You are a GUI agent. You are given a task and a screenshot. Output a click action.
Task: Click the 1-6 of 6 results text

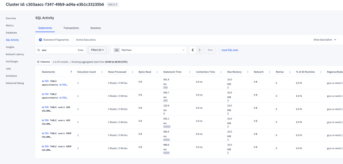60,62
